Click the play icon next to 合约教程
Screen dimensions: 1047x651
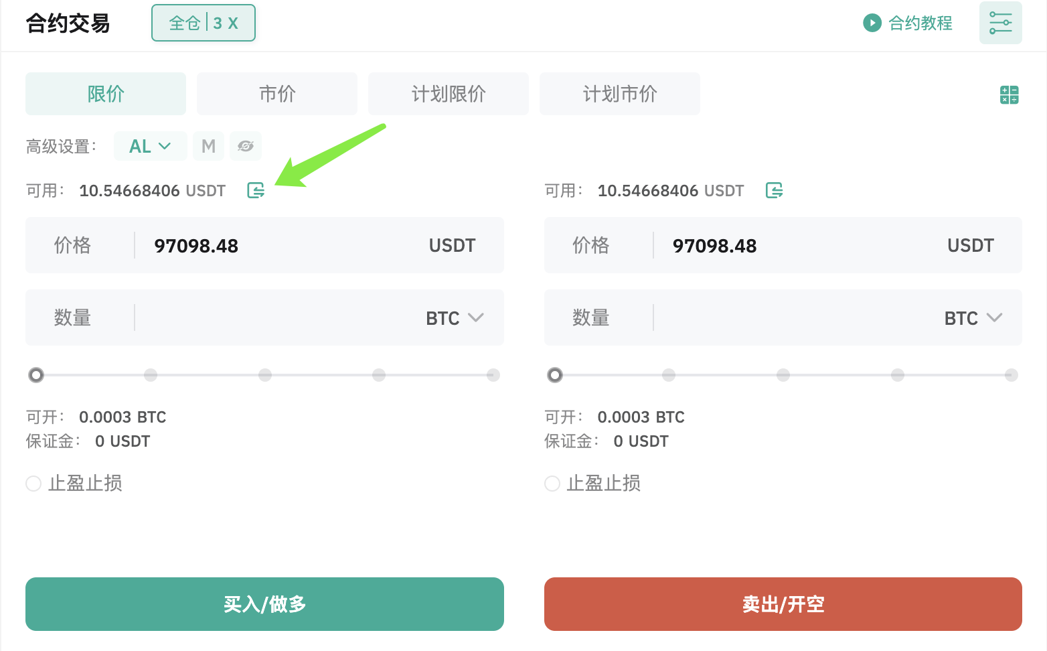(872, 23)
